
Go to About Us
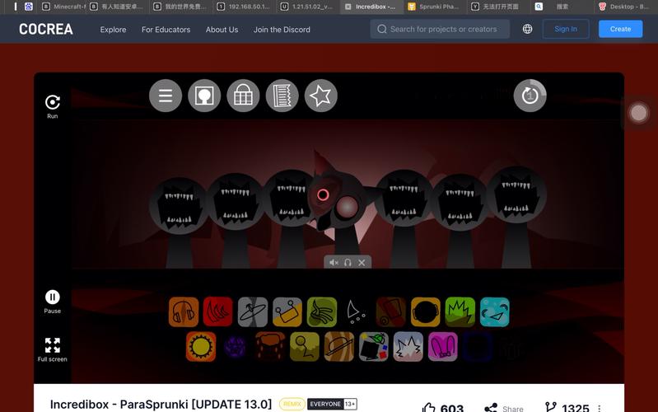pyautogui.click(x=222, y=30)
